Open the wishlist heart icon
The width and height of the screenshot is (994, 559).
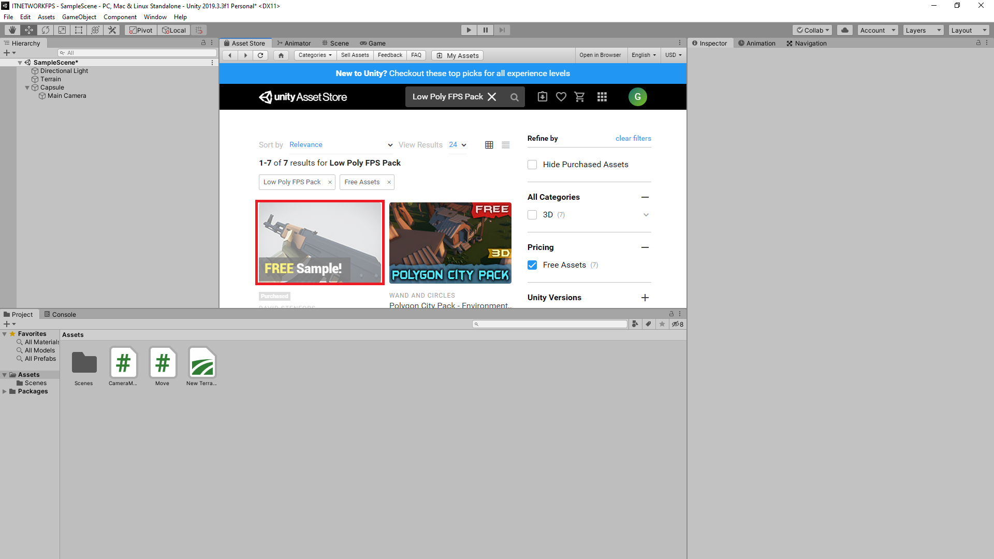[x=561, y=97]
